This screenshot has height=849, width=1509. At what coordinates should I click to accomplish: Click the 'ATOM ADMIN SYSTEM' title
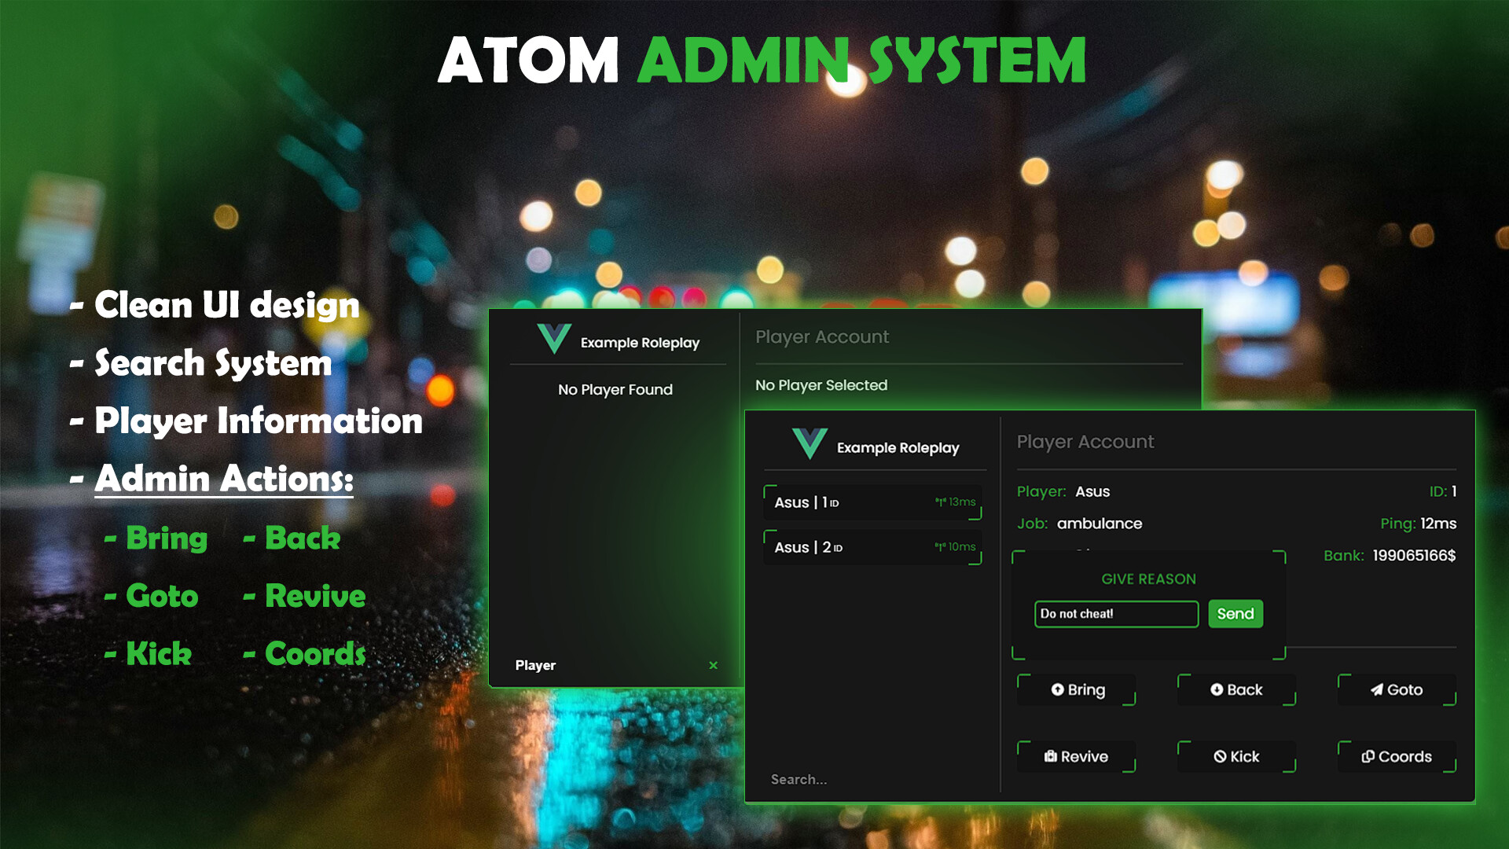point(762,61)
